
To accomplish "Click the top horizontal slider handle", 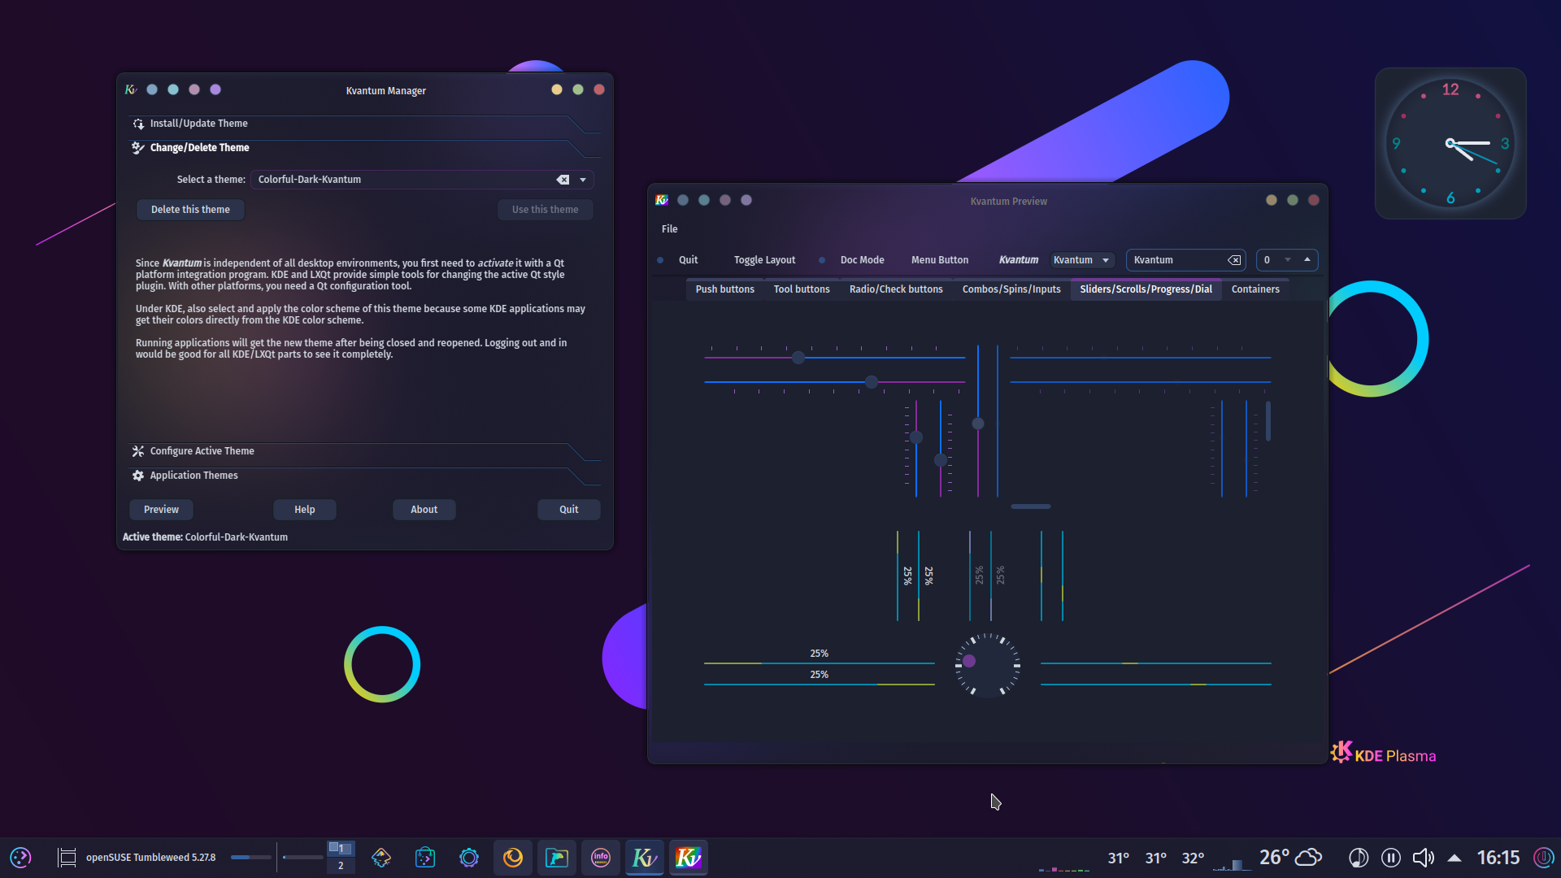I will click(798, 358).
